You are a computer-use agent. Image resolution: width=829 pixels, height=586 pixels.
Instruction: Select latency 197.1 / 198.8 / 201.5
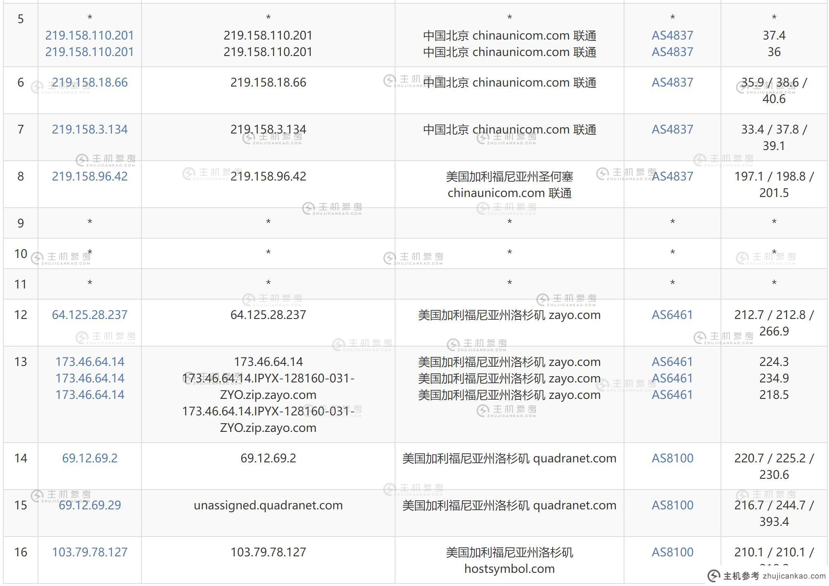(x=774, y=185)
